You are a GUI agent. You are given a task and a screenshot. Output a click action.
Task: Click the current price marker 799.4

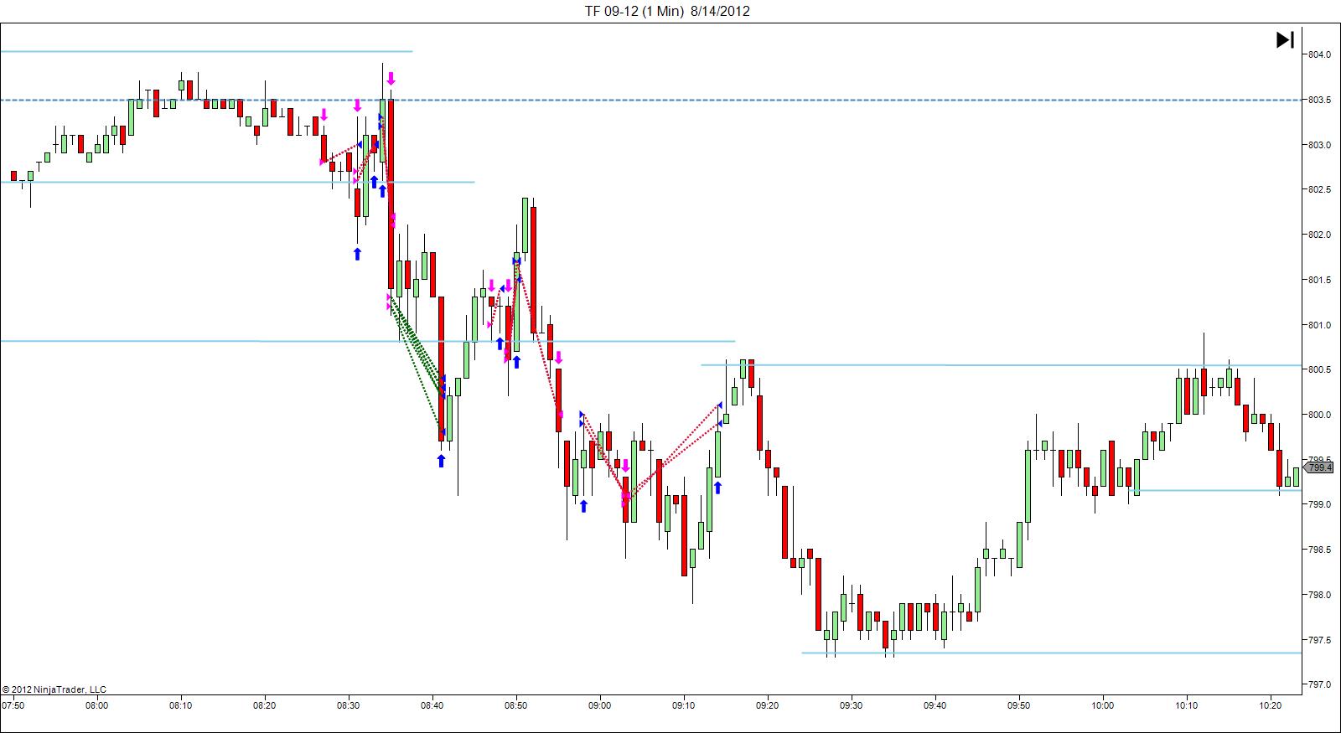[x=1320, y=468]
